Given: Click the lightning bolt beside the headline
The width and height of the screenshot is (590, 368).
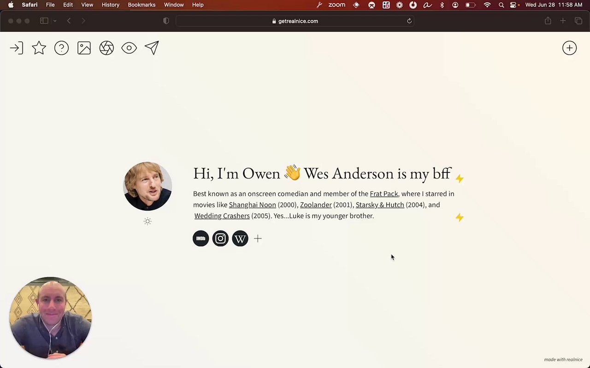Looking at the screenshot, I should tap(460, 178).
